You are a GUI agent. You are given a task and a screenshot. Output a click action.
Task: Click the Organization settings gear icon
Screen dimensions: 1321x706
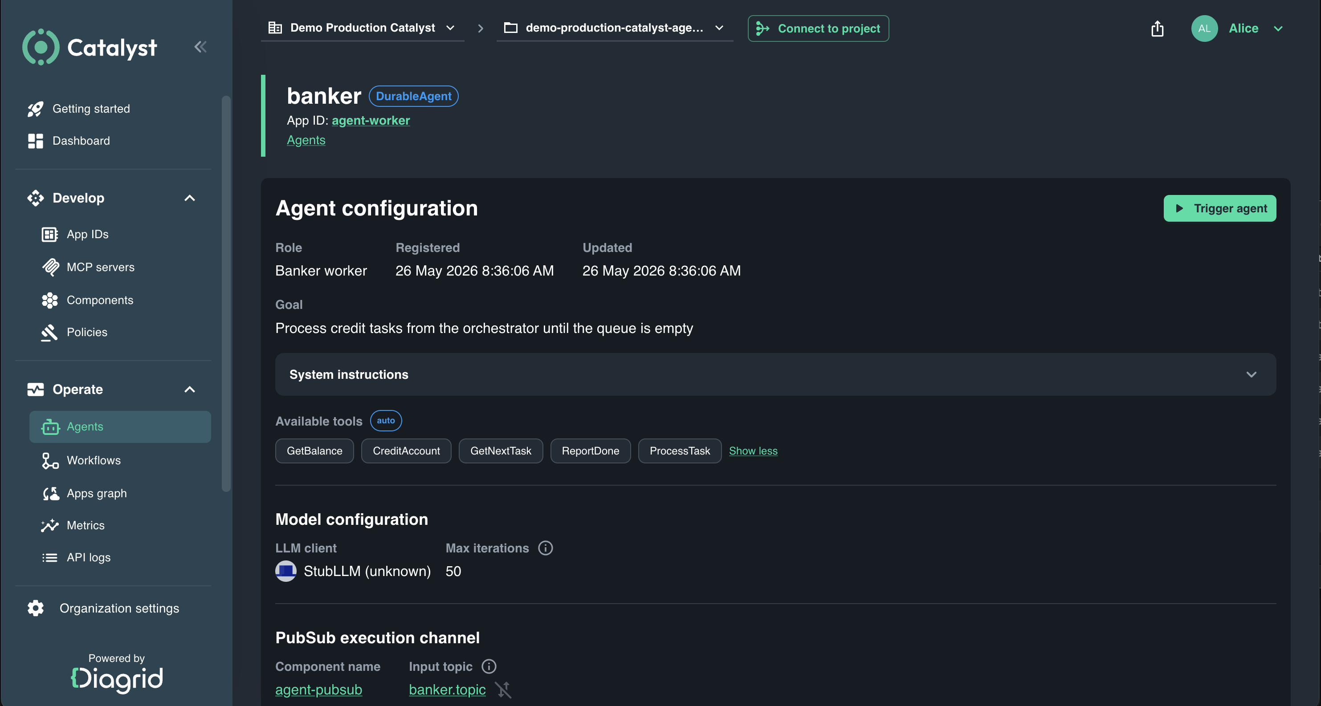pos(35,608)
